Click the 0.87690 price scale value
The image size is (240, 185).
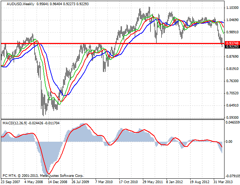point(232,57)
